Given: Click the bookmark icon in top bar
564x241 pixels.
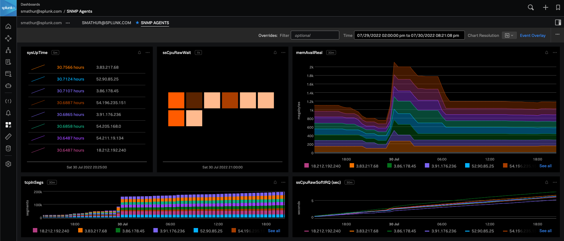Looking at the screenshot, I should click(x=558, y=8).
